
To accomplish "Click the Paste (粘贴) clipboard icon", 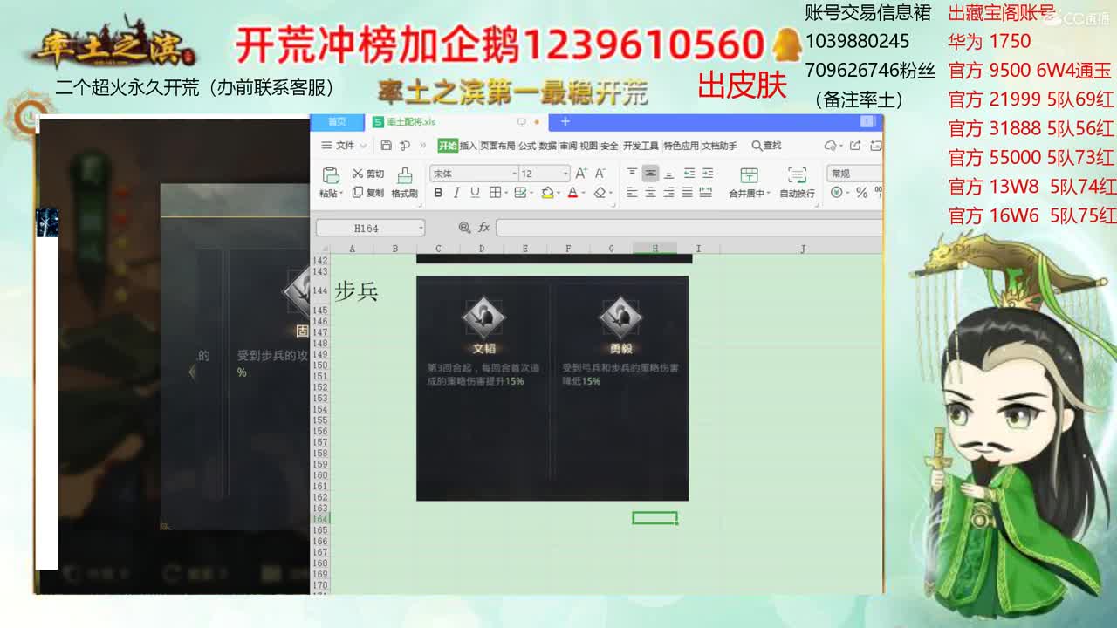I will [x=331, y=174].
